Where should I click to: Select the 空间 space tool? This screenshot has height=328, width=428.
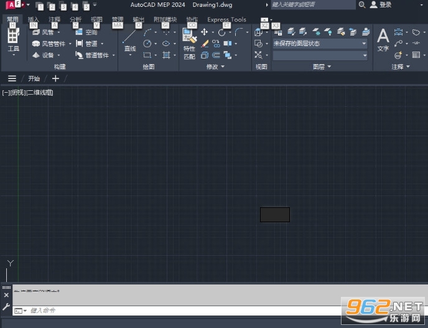(x=86, y=32)
